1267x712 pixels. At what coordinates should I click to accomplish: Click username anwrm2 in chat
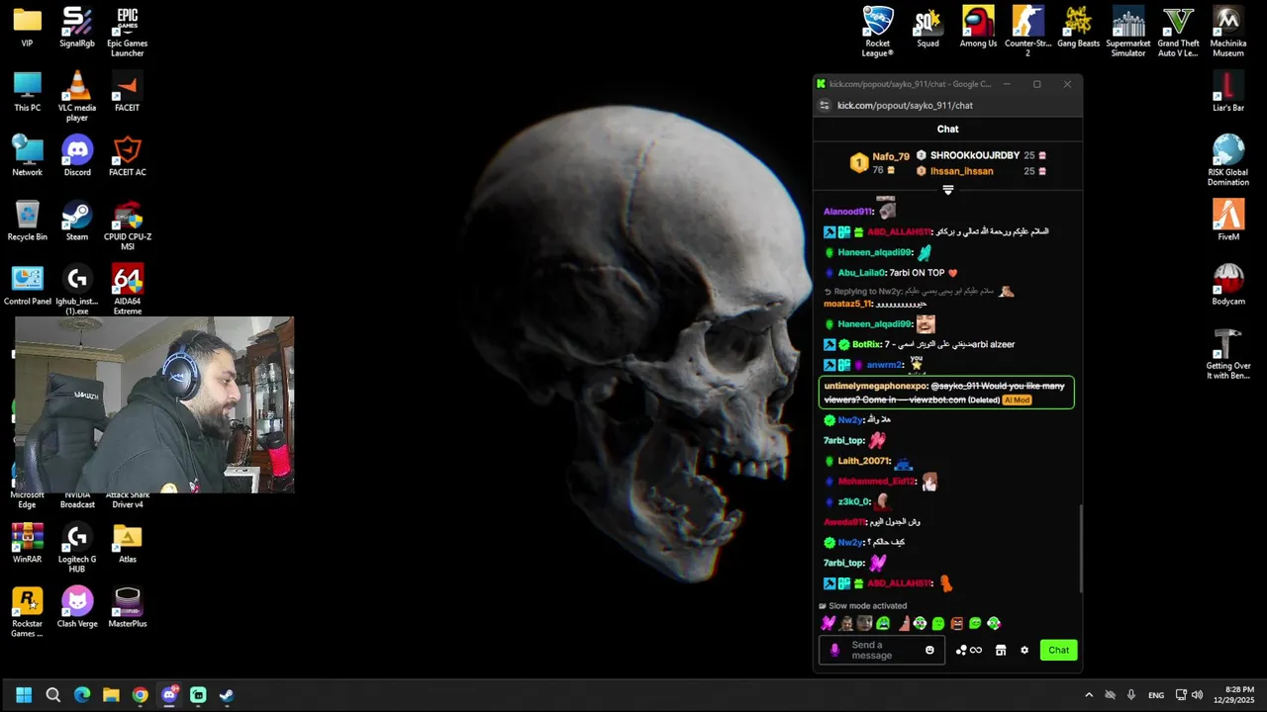[884, 365]
